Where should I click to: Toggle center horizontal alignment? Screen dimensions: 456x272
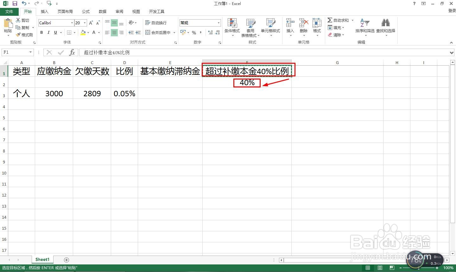coord(114,33)
